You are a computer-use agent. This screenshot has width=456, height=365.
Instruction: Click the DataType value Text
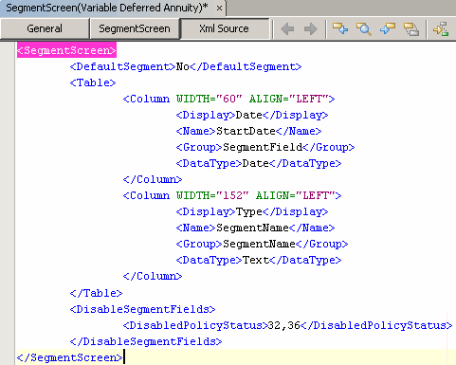[255, 260]
